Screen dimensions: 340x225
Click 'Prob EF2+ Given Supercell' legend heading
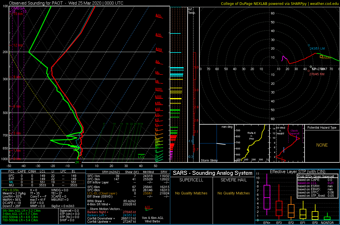click(316, 176)
